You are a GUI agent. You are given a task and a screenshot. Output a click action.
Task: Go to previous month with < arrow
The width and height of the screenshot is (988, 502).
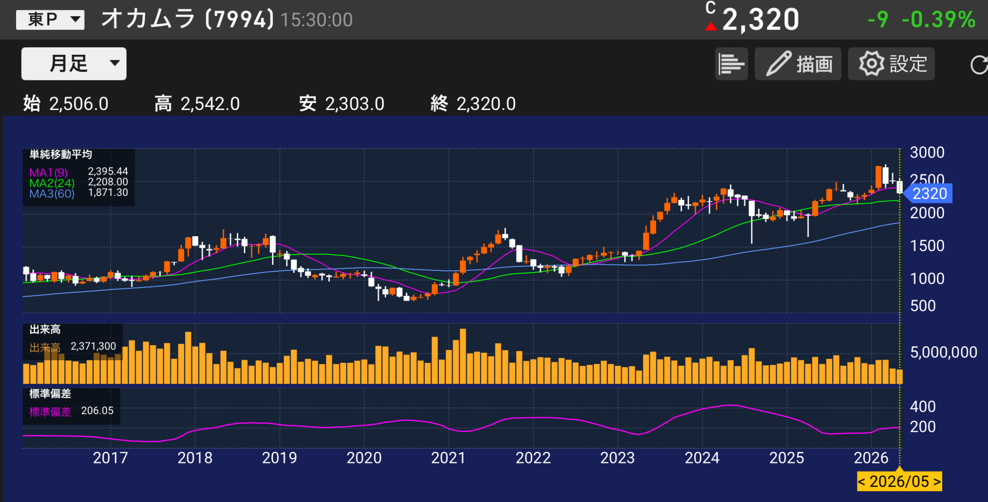click(x=861, y=481)
